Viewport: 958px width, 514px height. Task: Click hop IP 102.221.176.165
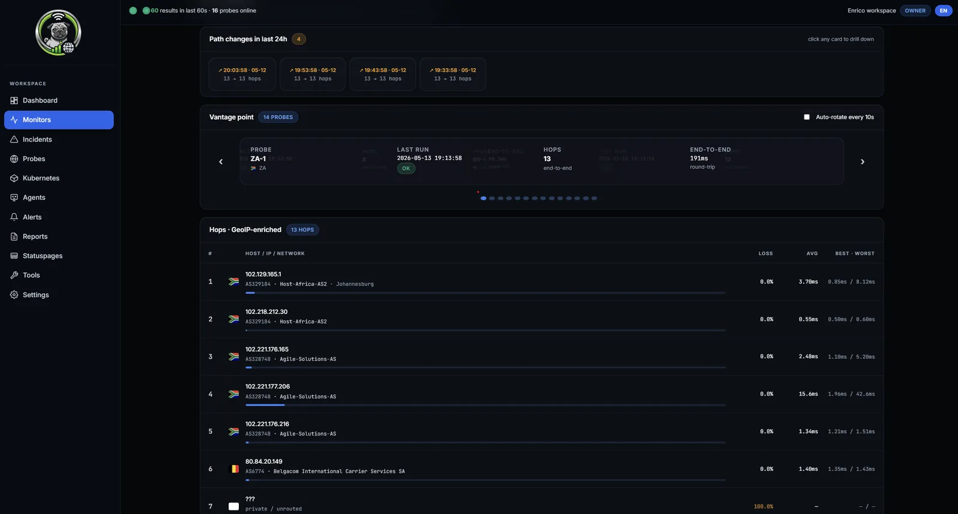pyautogui.click(x=267, y=349)
